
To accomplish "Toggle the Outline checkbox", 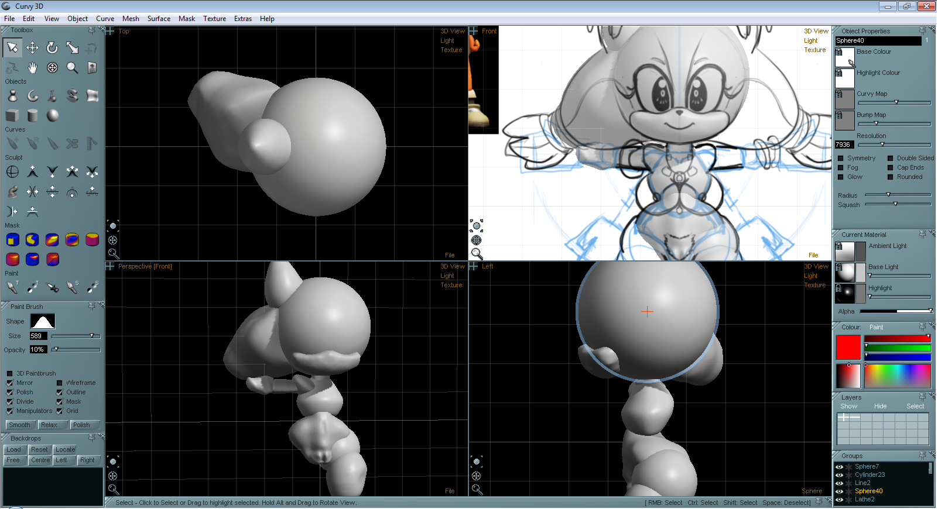I will (x=60, y=392).
